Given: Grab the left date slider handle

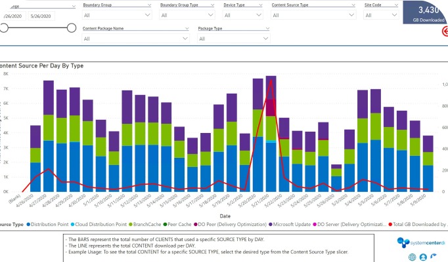Looking at the screenshot, I should click(x=4, y=28).
